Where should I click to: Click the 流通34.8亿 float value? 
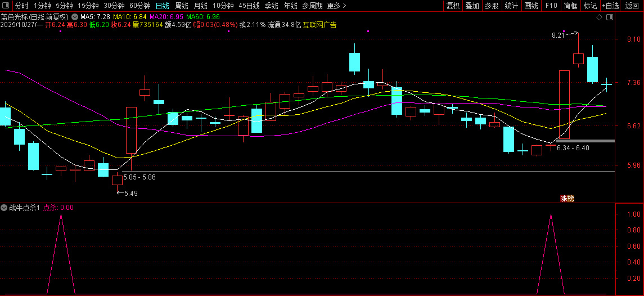pos(284,25)
